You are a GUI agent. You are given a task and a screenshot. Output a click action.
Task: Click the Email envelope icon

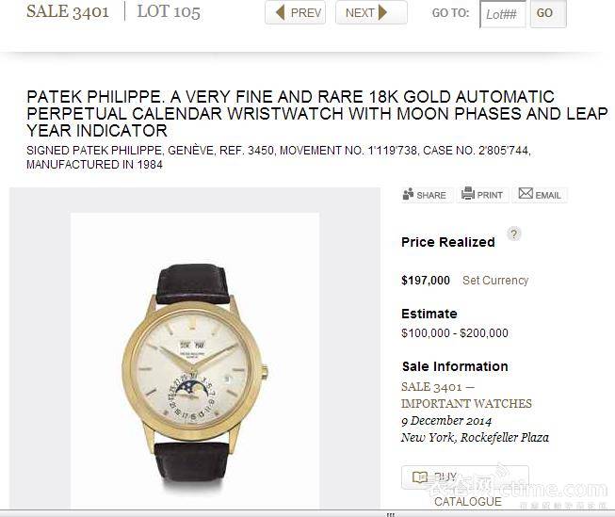(x=526, y=193)
